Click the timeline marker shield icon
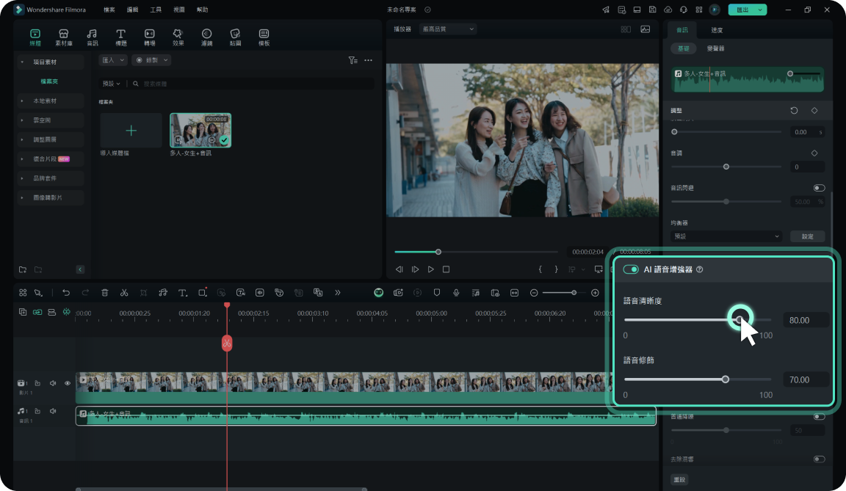The height and width of the screenshot is (491, 846). tap(436, 293)
